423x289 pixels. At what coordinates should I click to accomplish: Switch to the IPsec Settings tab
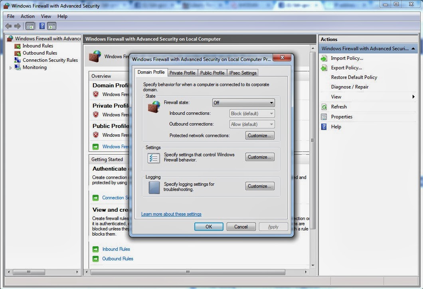[x=243, y=73]
